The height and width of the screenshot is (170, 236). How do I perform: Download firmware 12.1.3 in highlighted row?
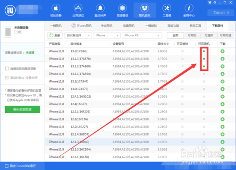222,142
